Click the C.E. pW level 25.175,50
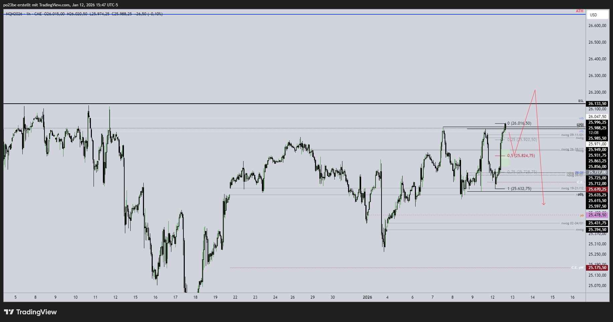This screenshot has width=613, height=322. pyautogui.click(x=598, y=268)
